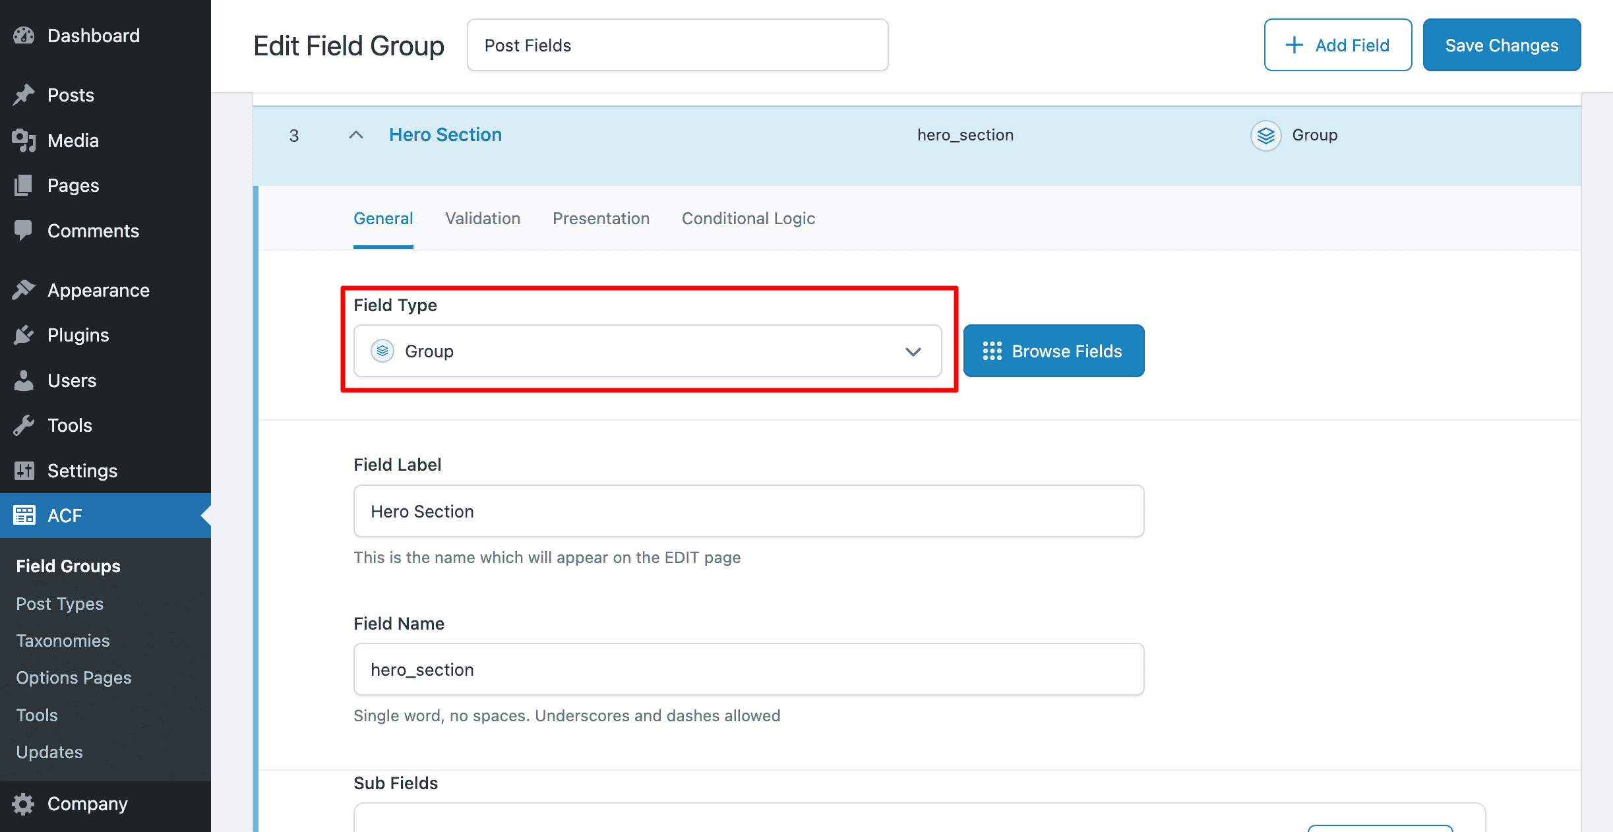This screenshot has width=1613, height=832.
Task: Click the Tools wrench icon
Action: [24, 425]
